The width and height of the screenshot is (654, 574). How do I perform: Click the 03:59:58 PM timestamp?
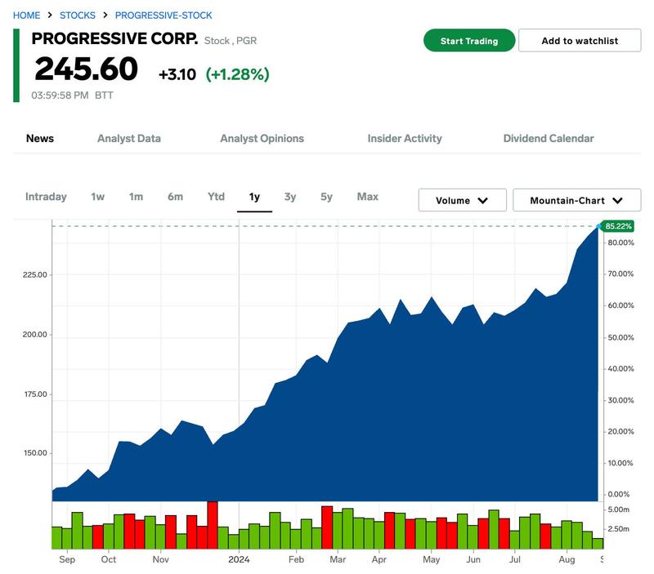click(60, 96)
